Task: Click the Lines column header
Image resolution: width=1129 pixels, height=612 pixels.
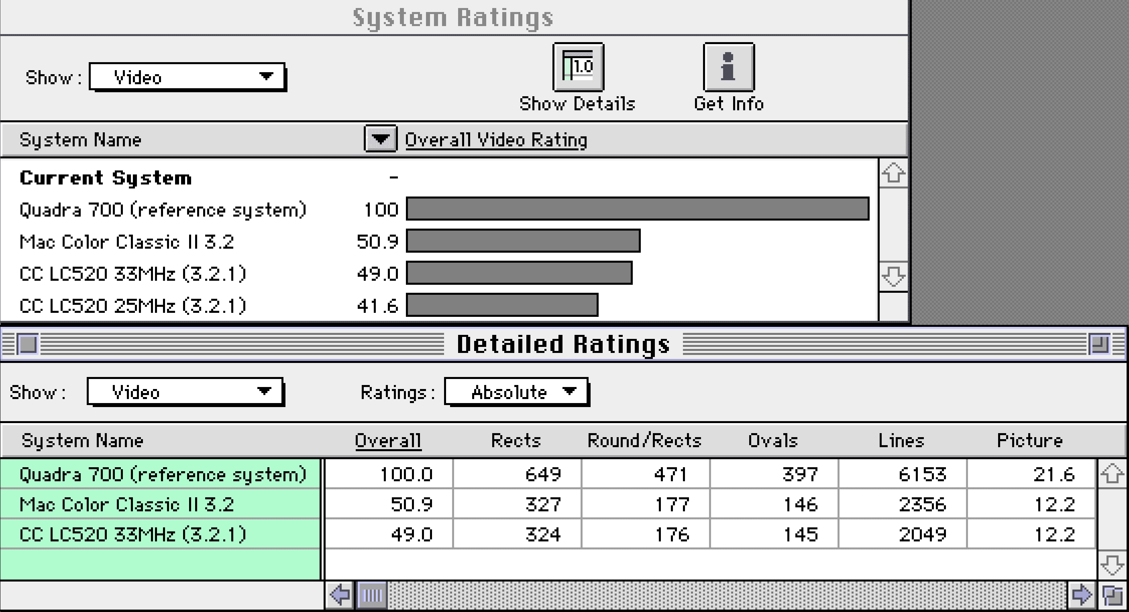Action: coord(901,440)
